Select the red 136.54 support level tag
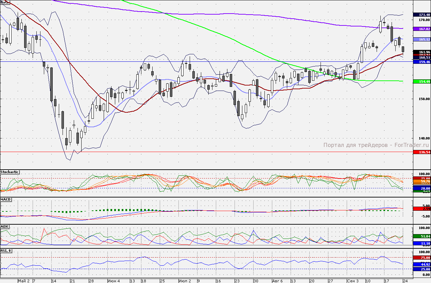The height and width of the screenshot is (283, 431). click(421, 152)
